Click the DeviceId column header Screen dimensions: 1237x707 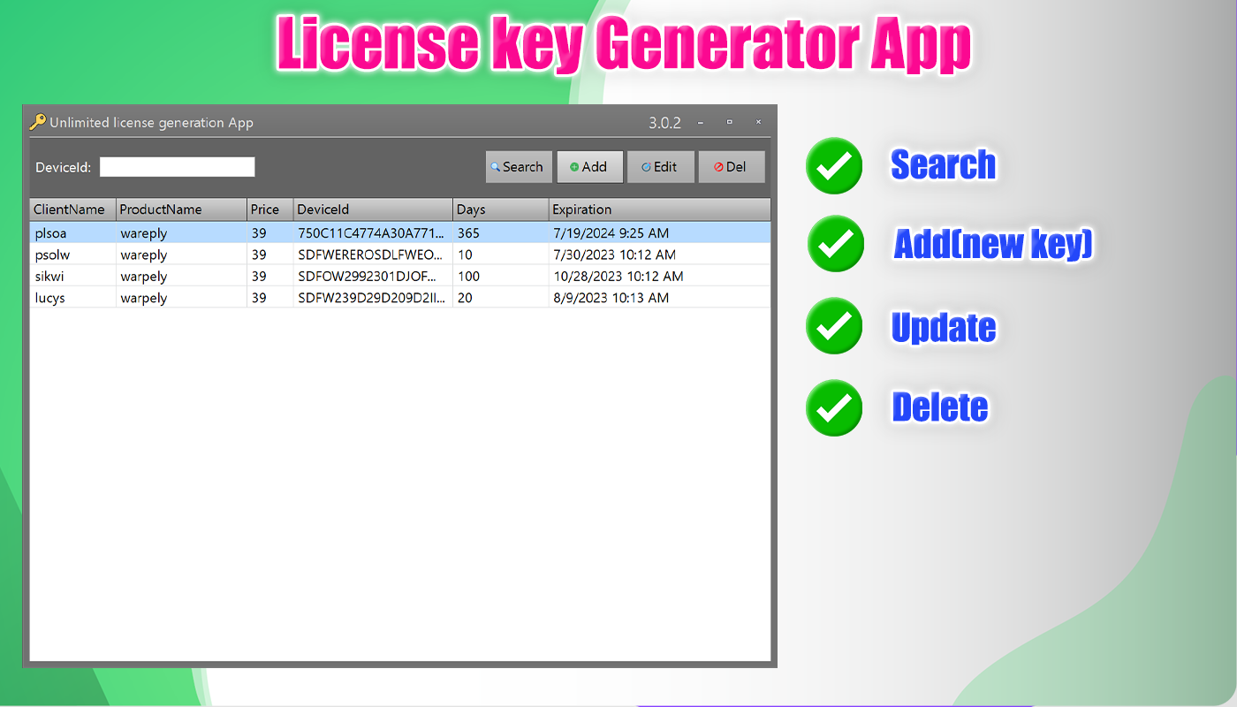click(323, 209)
